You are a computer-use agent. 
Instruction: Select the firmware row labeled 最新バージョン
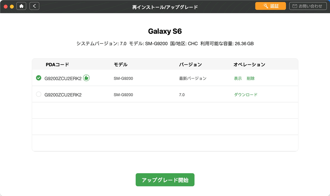point(193,78)
